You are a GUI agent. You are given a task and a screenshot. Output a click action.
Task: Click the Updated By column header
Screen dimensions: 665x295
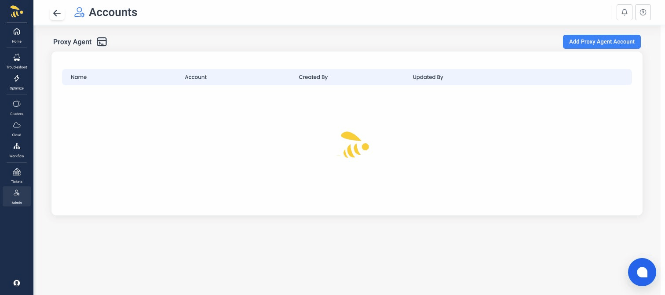(x=428, y=77)
